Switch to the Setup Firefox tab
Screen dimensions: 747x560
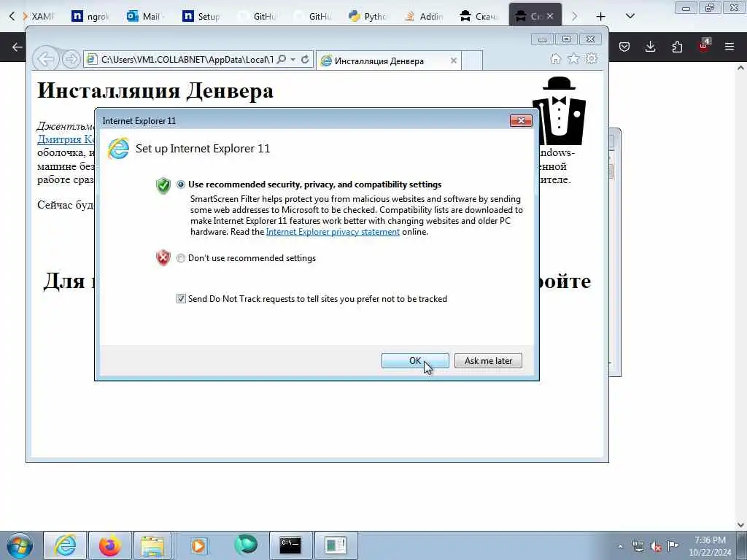[x=201, y=16]
